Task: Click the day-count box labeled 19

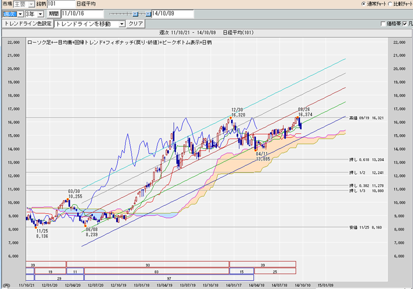Action: pyautogui.click(x=50, y=271)
